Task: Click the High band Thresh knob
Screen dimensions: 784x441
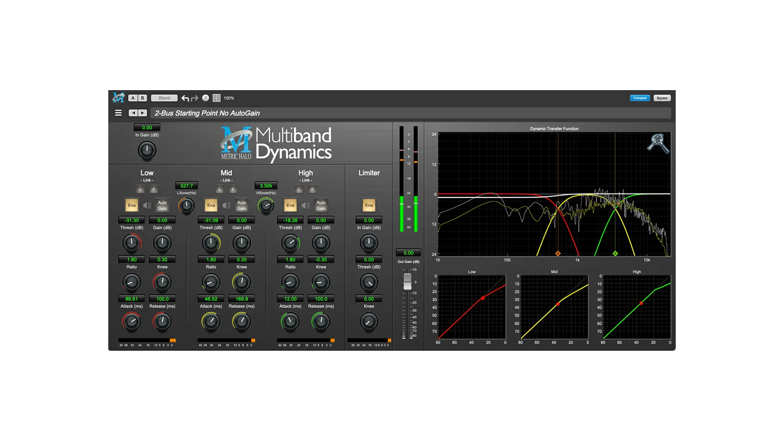Action: pos(290,243)
